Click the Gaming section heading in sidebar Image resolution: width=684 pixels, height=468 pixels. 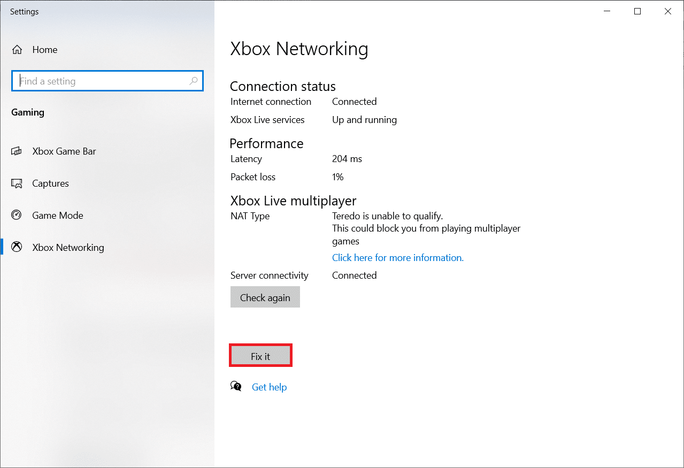[x=28, y=112]
